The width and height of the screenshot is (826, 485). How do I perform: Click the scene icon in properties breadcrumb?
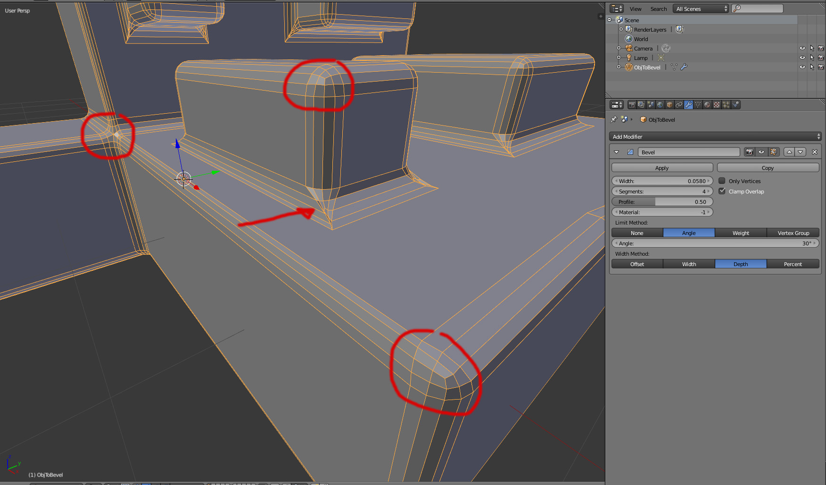(x=624, y=119)
